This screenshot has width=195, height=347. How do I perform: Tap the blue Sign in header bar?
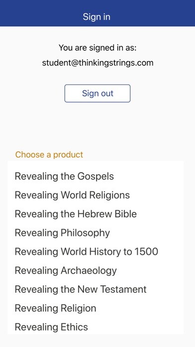tap(97, 13)
